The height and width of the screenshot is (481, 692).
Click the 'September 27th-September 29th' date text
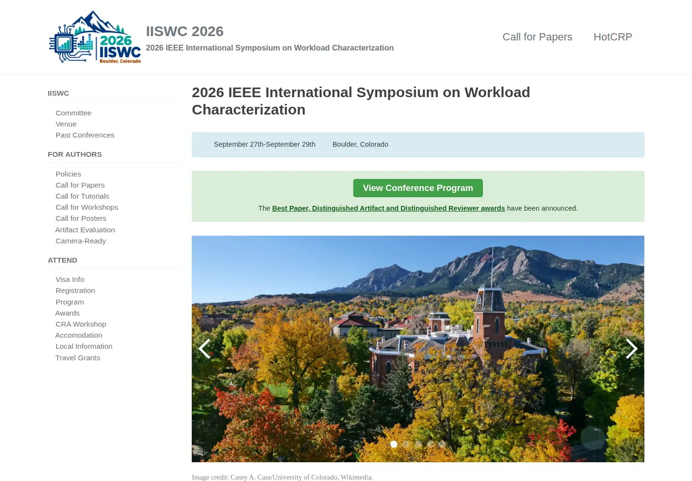(265, 144)
